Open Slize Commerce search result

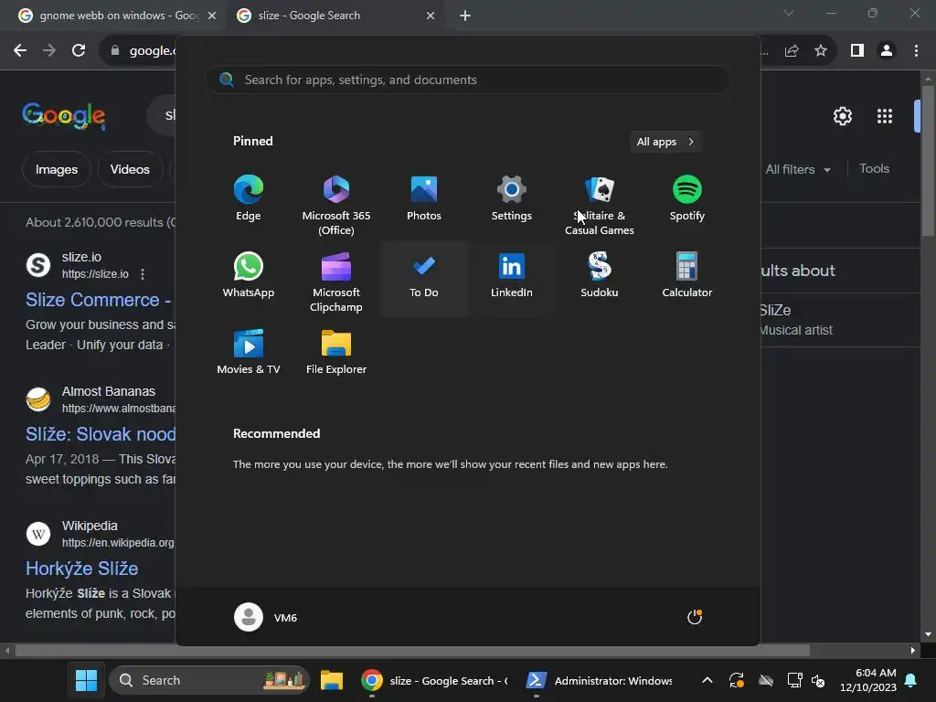pos(99,300)
